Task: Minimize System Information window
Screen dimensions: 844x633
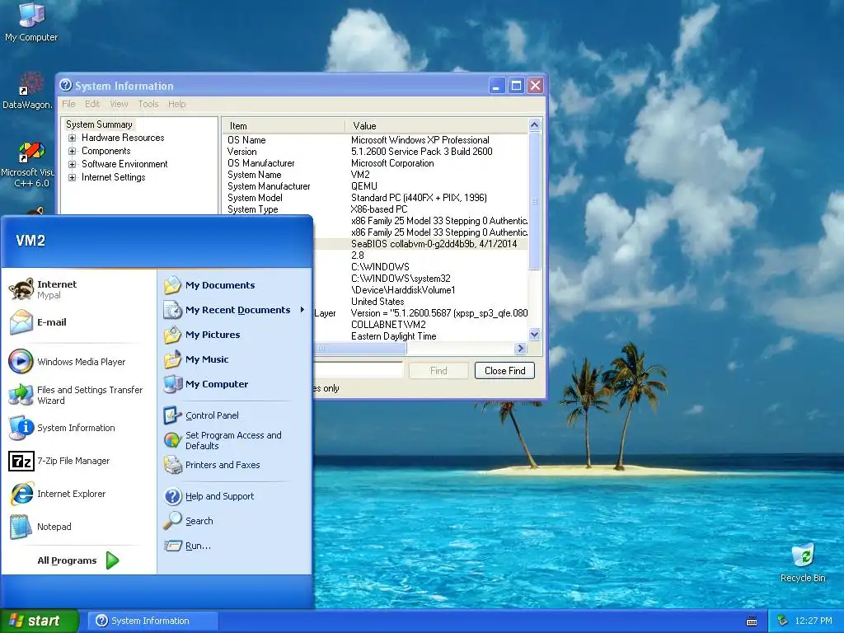Action: click(x=496, y=86)
